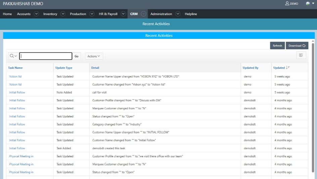Open the top-right globe dropdown
The width and height of the screenshot is (317, 179).
[310, 3]
